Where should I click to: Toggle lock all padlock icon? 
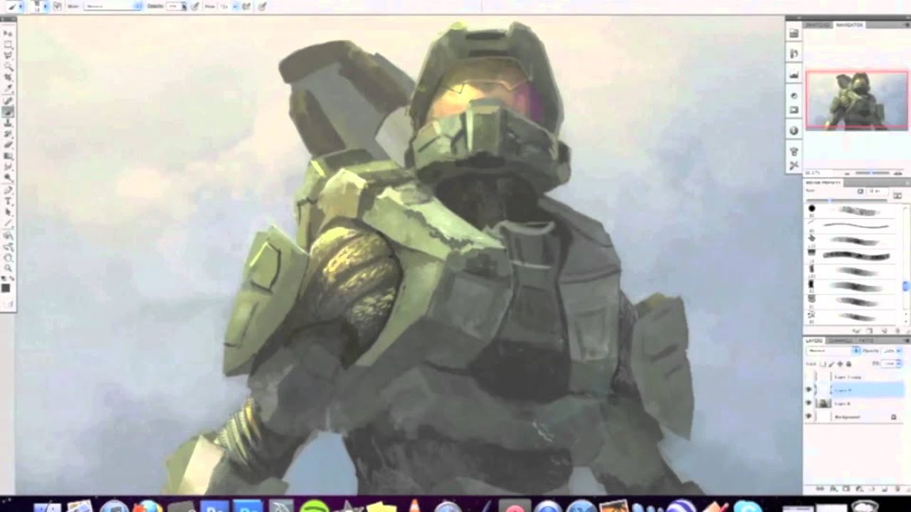click(849, 364)
